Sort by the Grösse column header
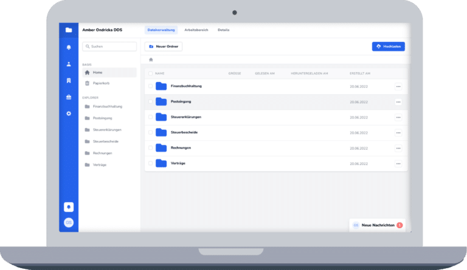 pos(235,73)
